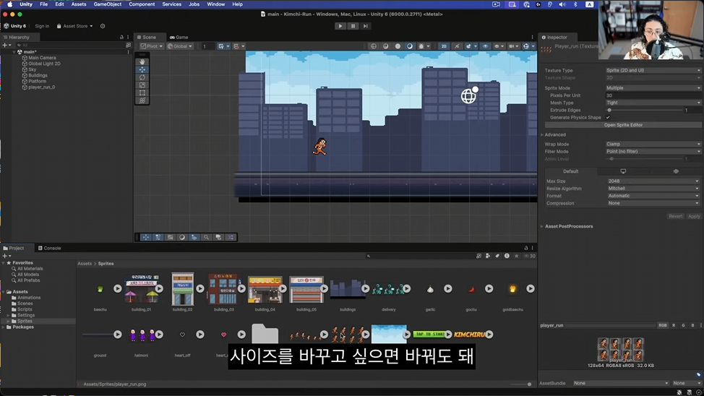Click the Sprites breadcrumb in Project
The width and height of the screenshot is (704, 396).
point(106,264)
